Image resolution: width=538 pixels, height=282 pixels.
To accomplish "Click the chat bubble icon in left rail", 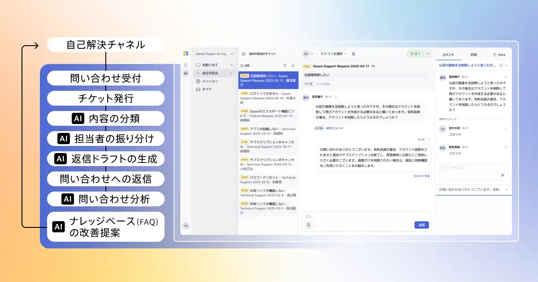I will coord(186,65).
